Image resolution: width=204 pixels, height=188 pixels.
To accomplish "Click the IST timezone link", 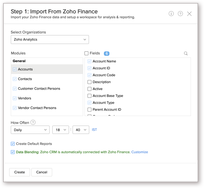I will pos(94,130).
